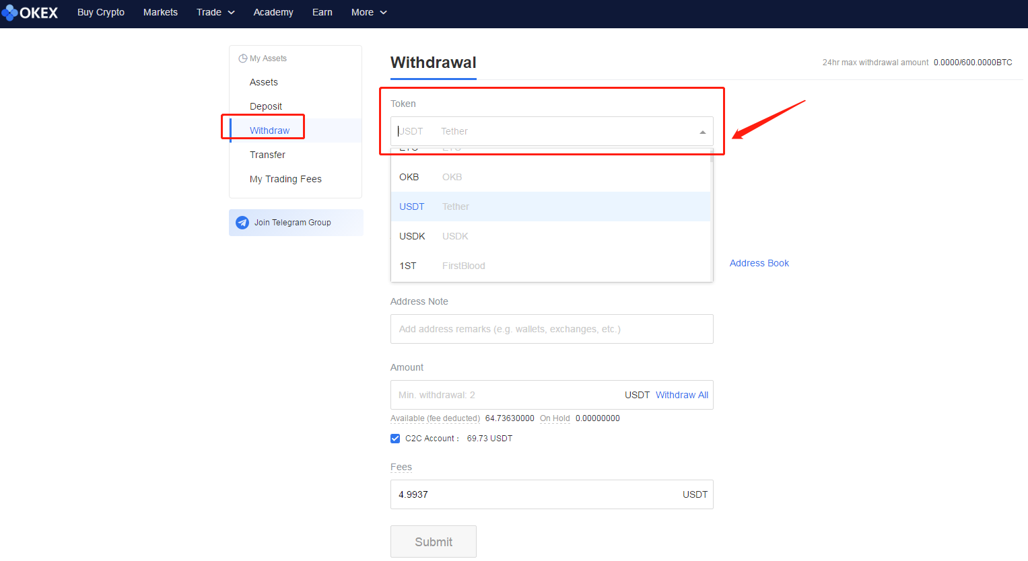Click the Address Note input field
This screenshot has height=561, width=1028.
tap(552, 329)
